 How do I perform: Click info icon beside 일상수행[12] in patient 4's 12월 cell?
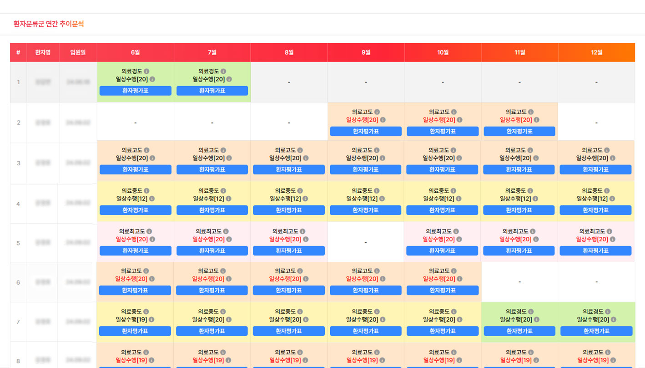(612, 199)
